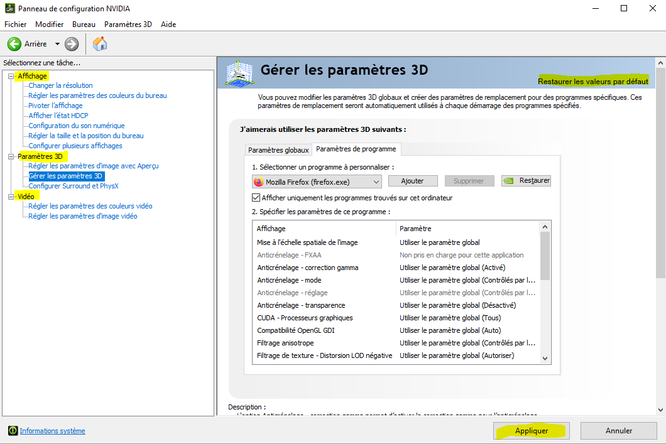Image resolution: width=666 pixels, height=444 pixels.
Task: Select the Compatibilité OpenGL GDI row
Action: [396, 330]
